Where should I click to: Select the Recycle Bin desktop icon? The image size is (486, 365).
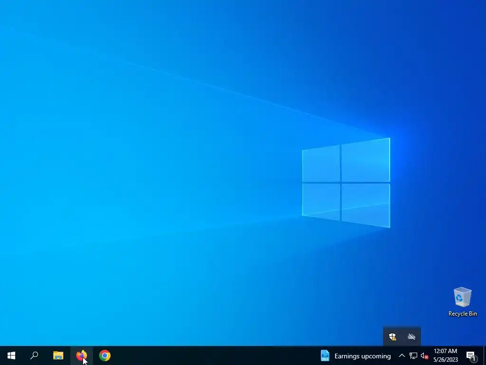[x=462, y=302]
